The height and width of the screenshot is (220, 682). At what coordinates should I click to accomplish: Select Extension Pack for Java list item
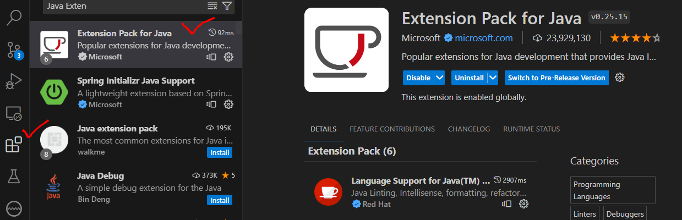click(x=136, y=45)
